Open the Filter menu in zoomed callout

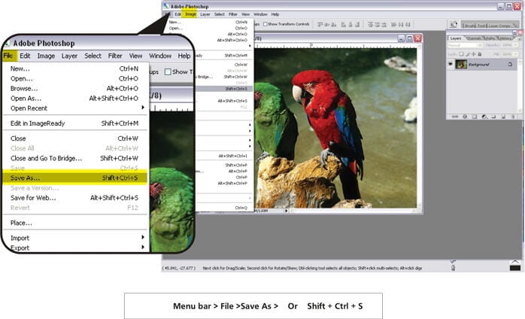coord(115,56)
